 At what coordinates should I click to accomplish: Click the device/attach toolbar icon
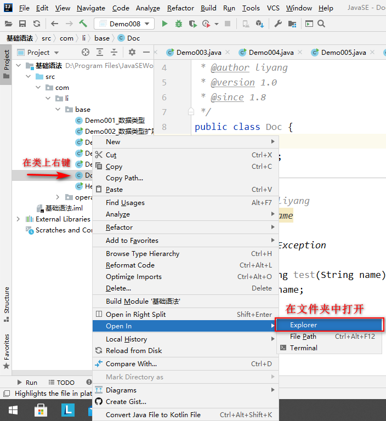(x=246, y=24)
